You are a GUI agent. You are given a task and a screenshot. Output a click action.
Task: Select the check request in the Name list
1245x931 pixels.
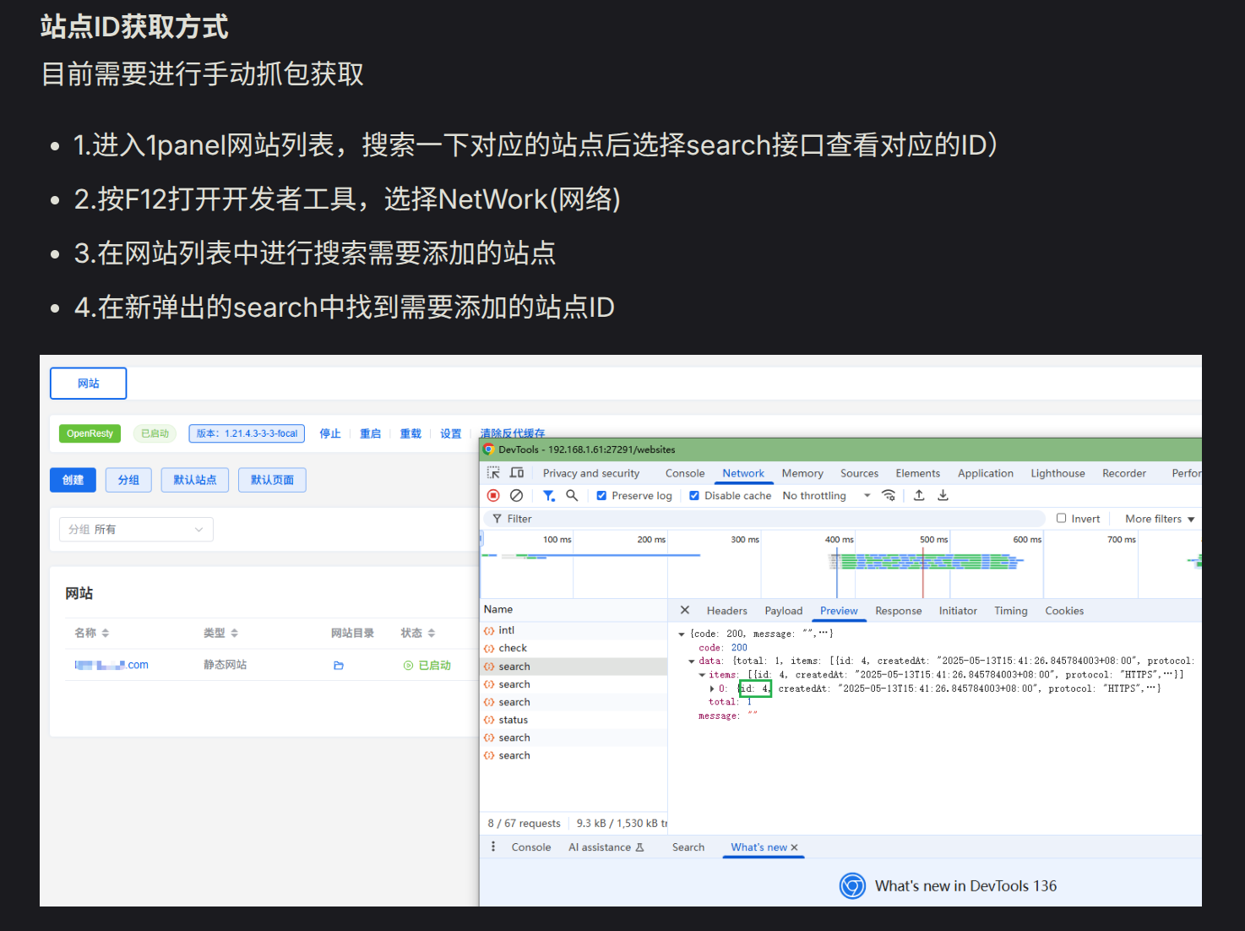(574, 648)
